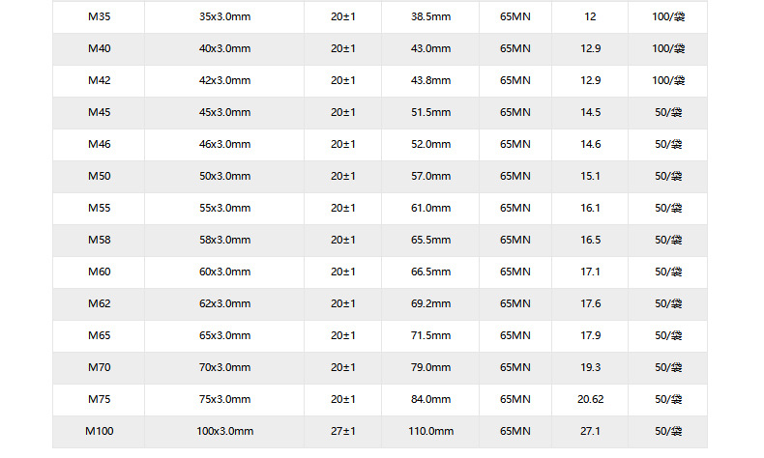The width and height of the screenshot is (764, 458).
Task: Click the M35 model cell
Action: pos(99,16)
